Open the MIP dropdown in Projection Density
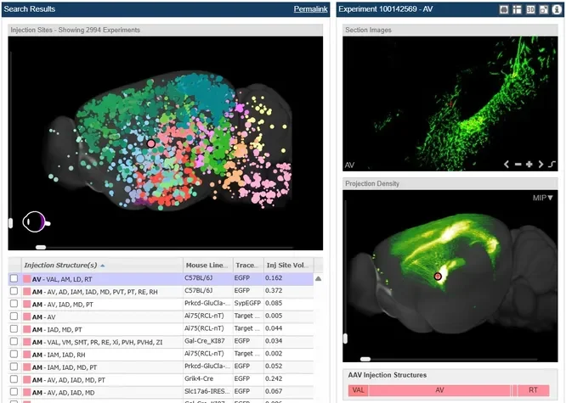This screenshot has width=566, height=403. pos(543,198)
